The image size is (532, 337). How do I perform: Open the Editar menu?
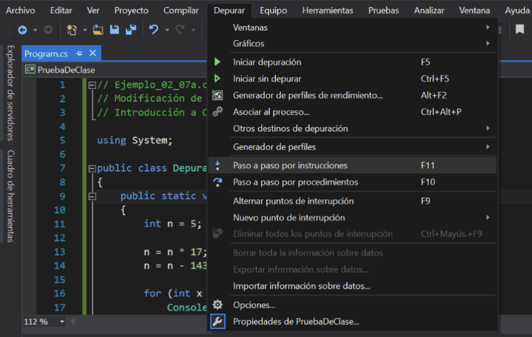coord(61,11)
